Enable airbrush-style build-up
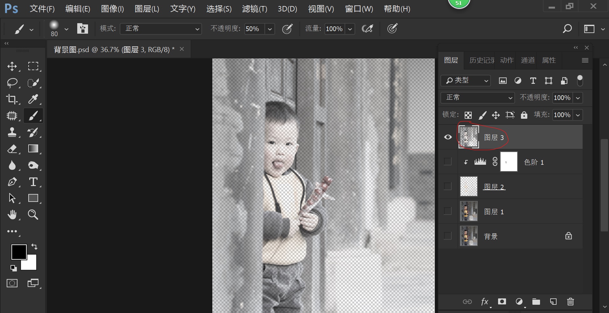The width and height of the screenshot is (609, 313). pos(367,29)
